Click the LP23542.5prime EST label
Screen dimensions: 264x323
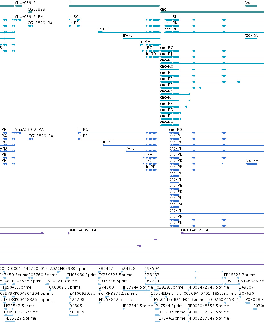[x=19, y=306]
